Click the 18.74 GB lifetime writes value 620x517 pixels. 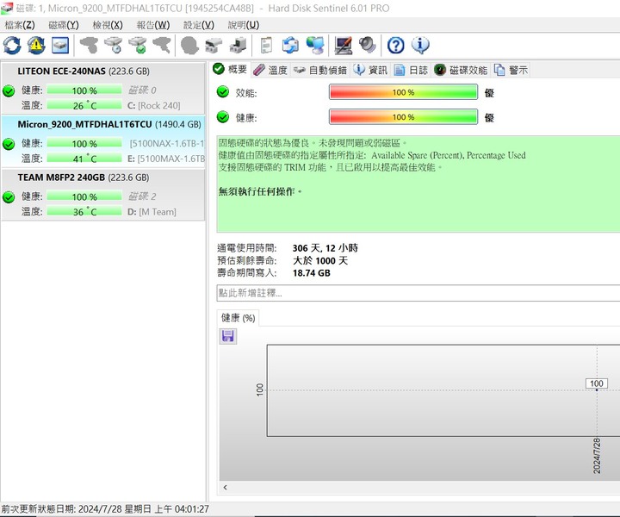pos(311,273)
